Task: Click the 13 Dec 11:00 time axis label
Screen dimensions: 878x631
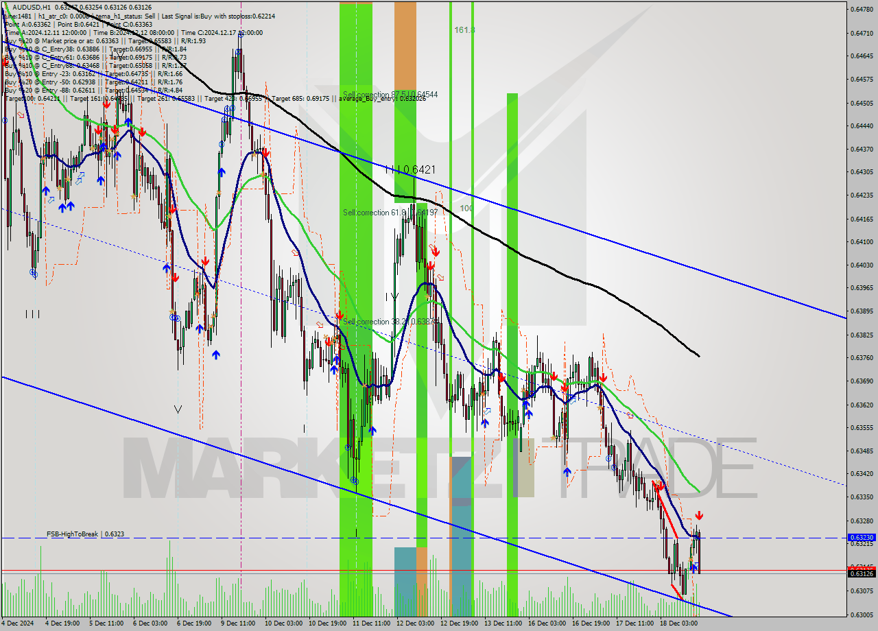Action: click(503, 623)
